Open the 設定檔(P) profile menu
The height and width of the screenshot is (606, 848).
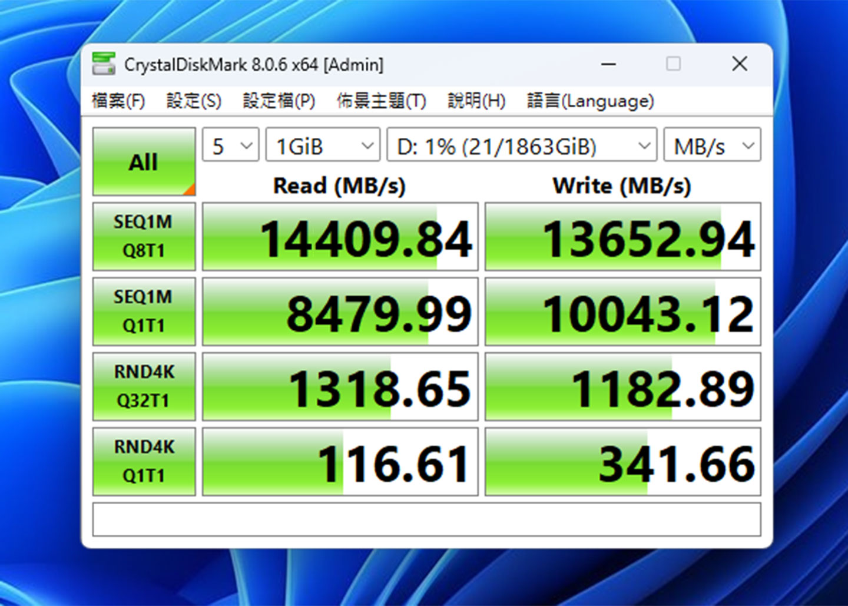pos(277,101)
